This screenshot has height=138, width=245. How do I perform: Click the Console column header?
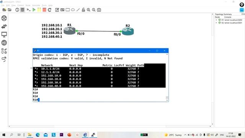[x=228, y=17]
